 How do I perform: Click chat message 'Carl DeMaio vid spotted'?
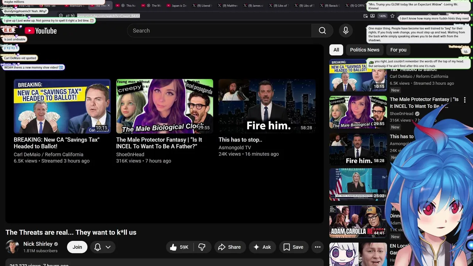point(20,58)
